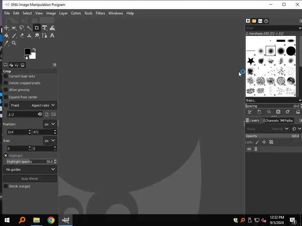Open the Basic brush tag dropdown
The width and height of the screenshot is (302, 226).
(300, 100)
